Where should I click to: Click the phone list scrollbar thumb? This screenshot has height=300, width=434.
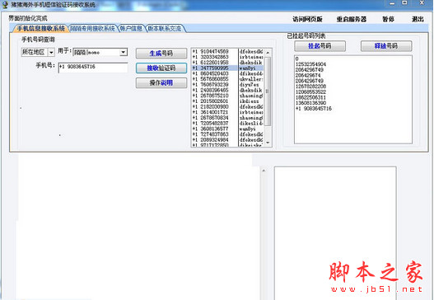(x=268, y=91)
